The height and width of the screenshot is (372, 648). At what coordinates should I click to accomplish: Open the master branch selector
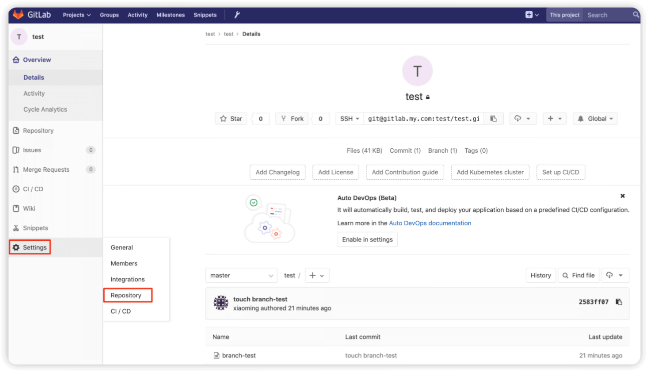click(x=241, y=275)
